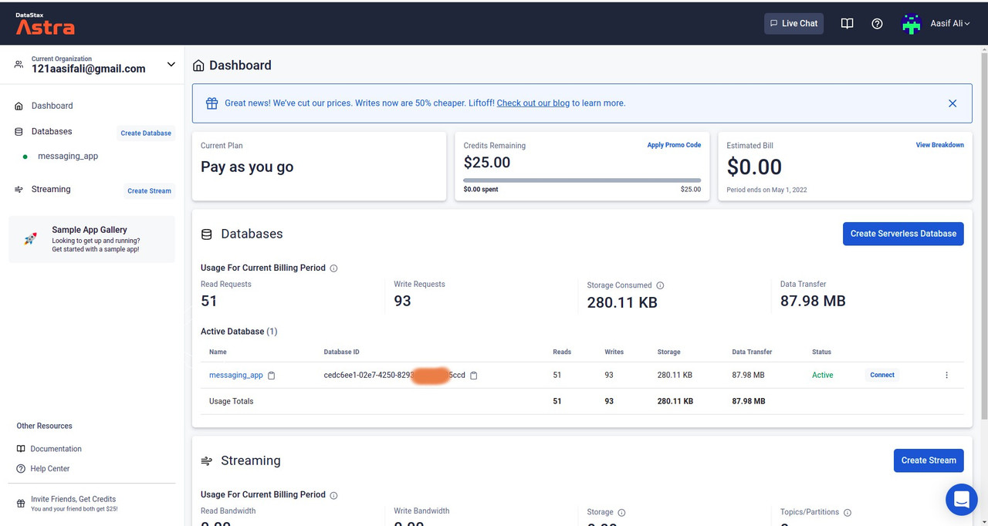Click the Active Database (1) heading
The width and height of the screenshot is (988, 526).
tap(239, 332)
